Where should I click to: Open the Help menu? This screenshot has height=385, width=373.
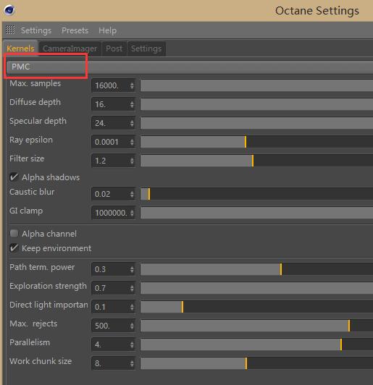pyautogui.click(x=107, y=30)
